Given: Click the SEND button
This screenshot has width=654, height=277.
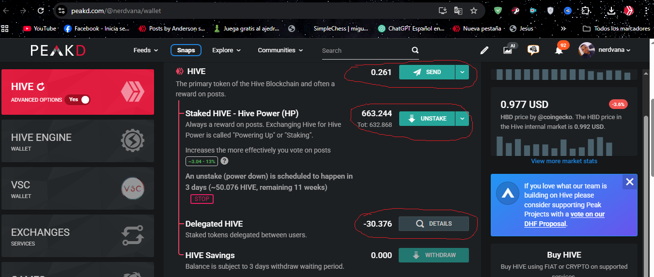Looking at the screenshot, I should point(427,72).
